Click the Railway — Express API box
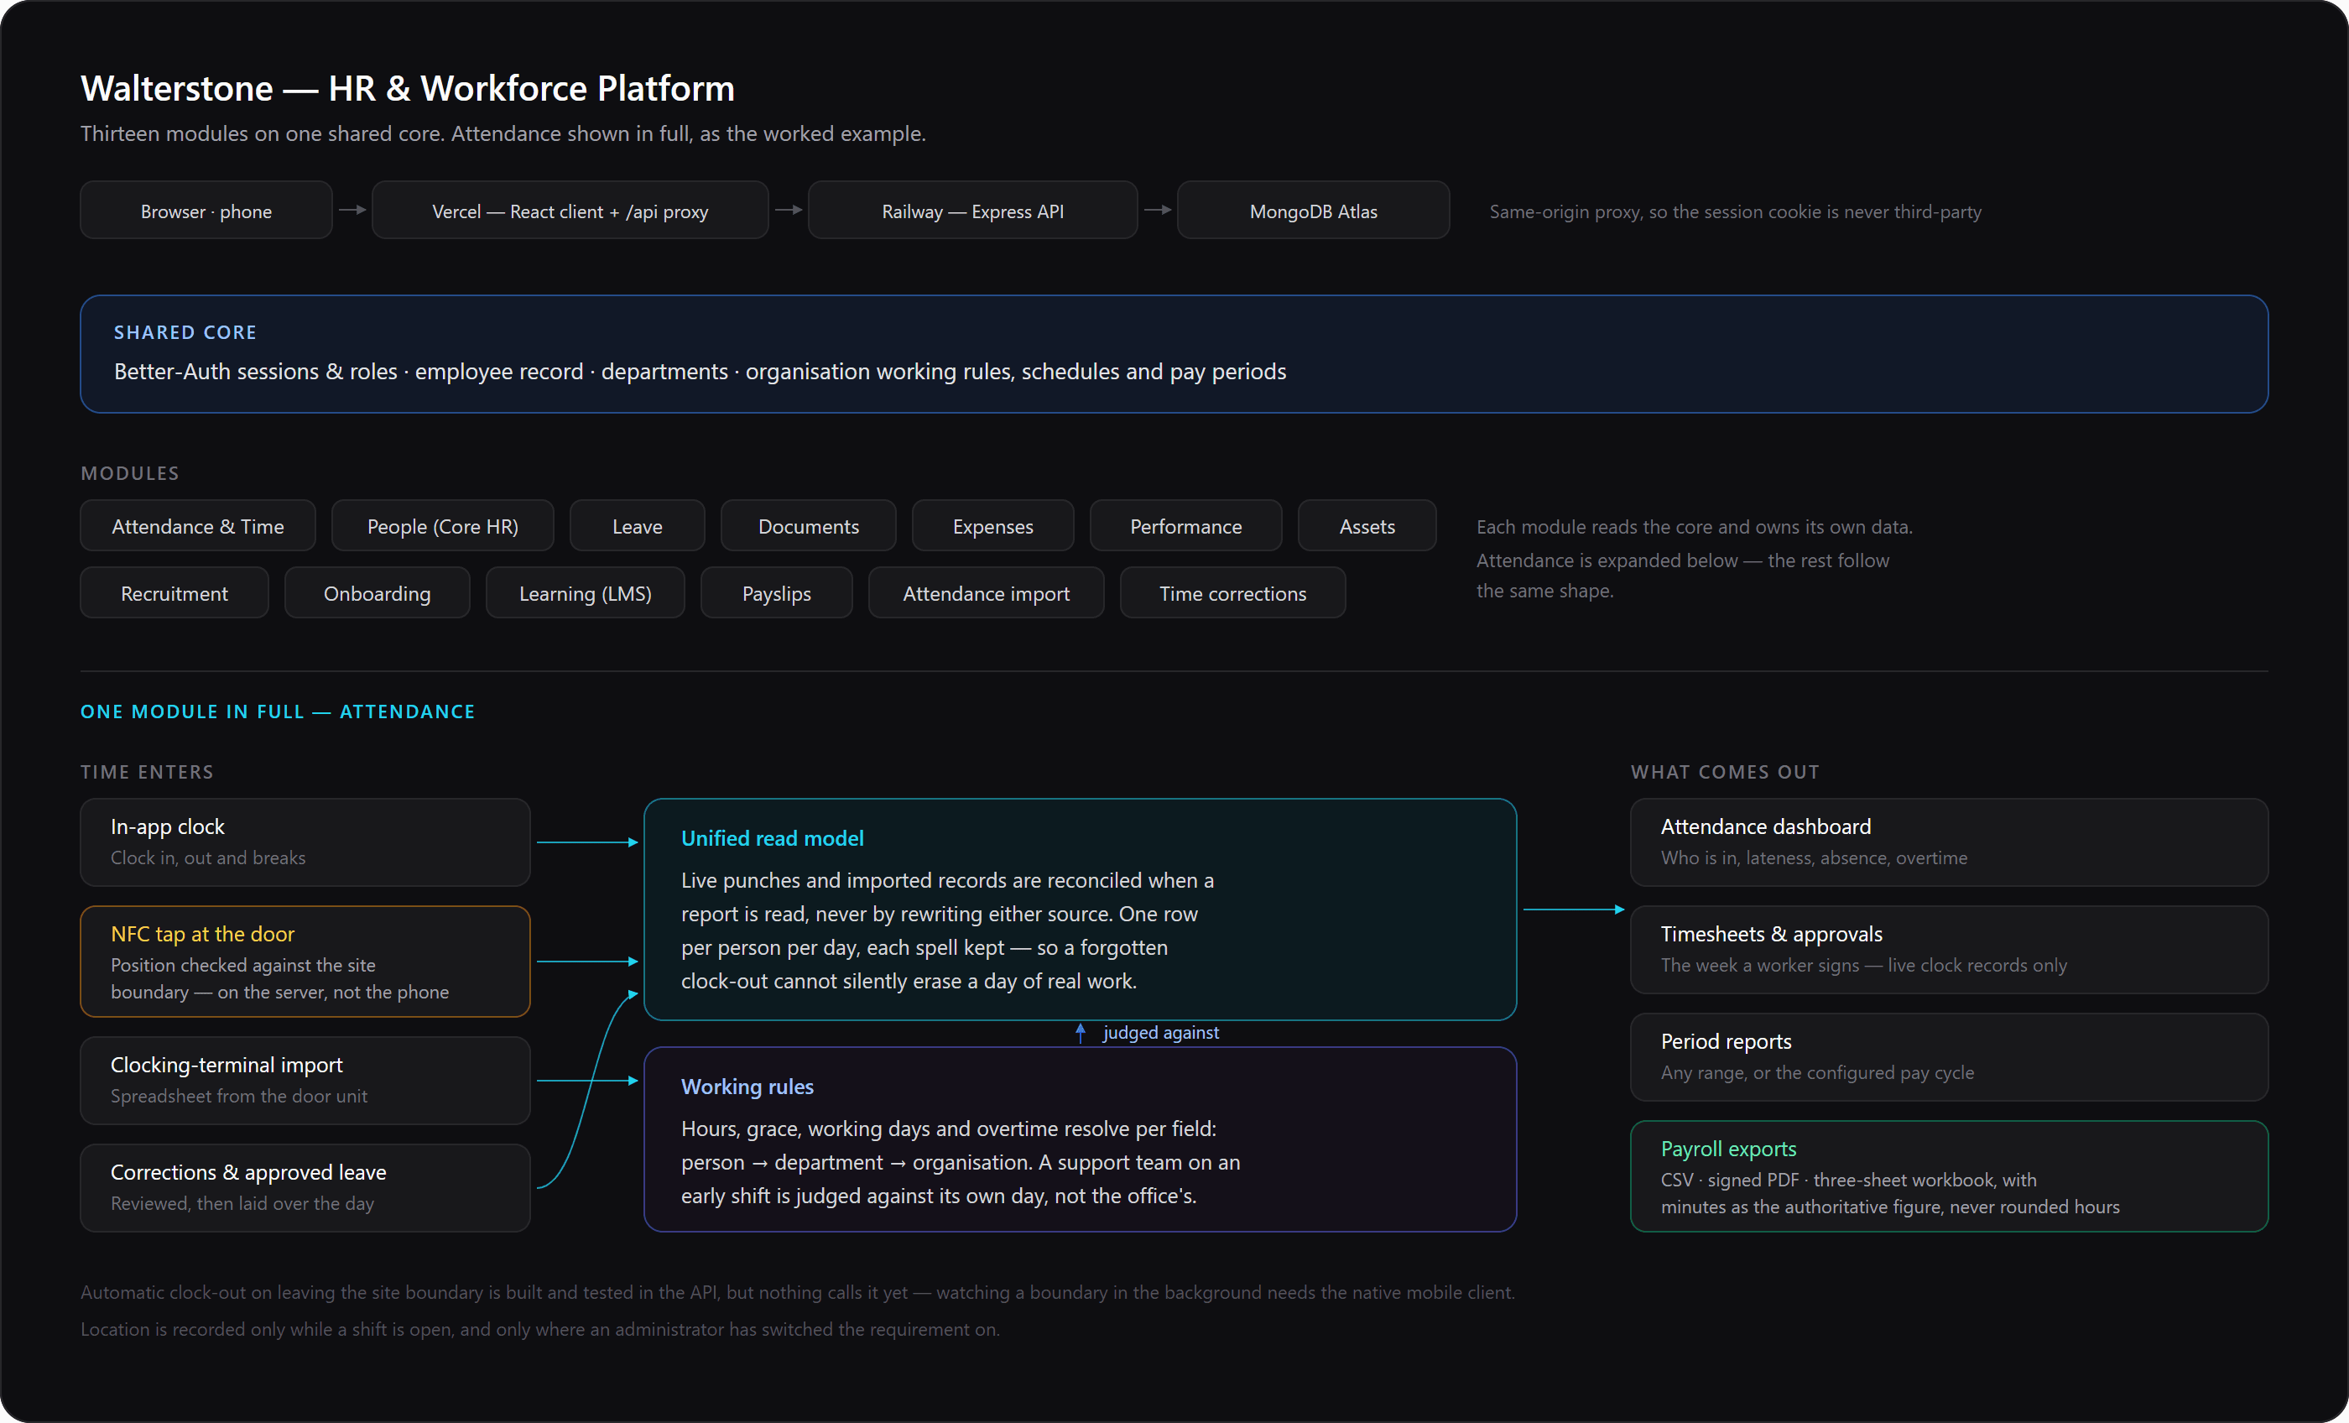2349x1423 pixels. 972,211
